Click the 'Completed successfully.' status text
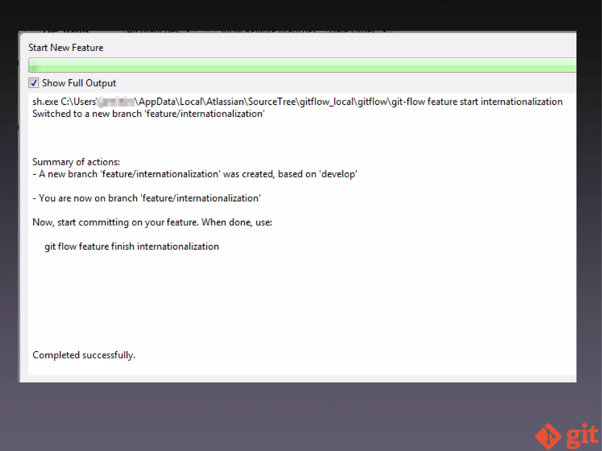Screen dimensions: 602x451 tap(84, 355)
